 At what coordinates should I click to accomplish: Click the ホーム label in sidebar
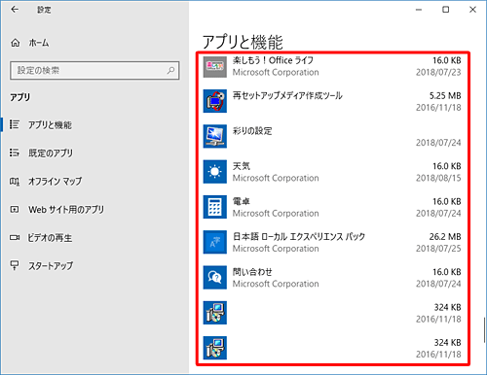click(x=39, y=43)
